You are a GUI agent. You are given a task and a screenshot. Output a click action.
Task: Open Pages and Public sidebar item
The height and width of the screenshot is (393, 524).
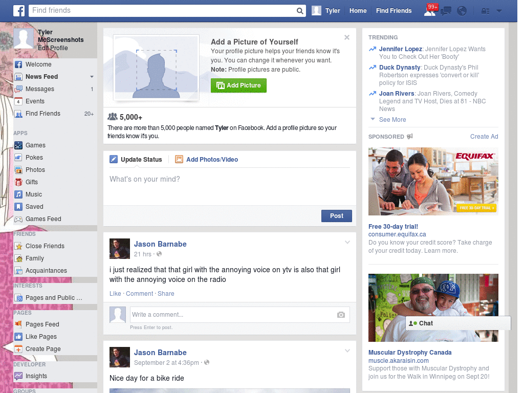[54, 298]
